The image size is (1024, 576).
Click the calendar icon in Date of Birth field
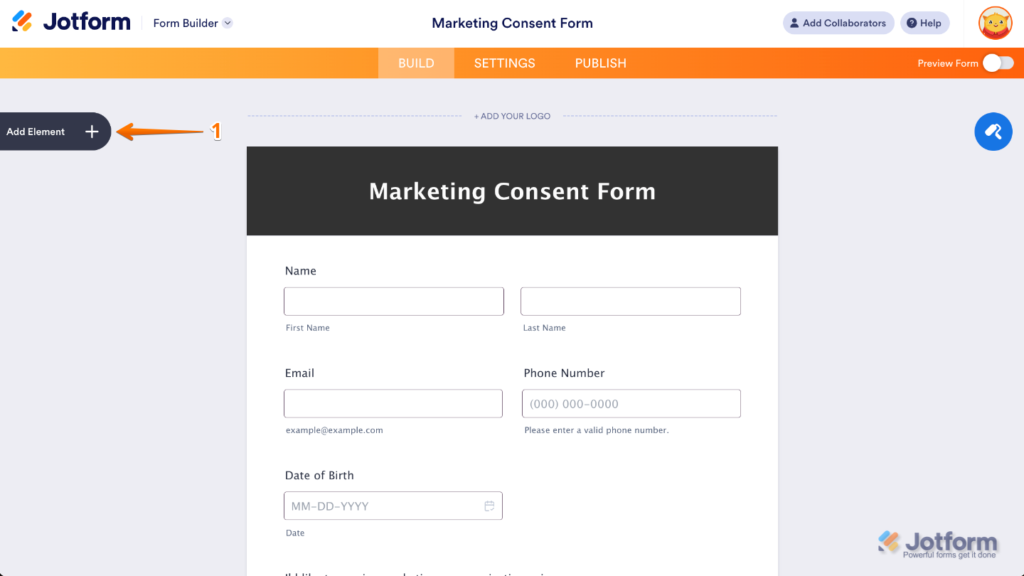(x=489, y=506)
